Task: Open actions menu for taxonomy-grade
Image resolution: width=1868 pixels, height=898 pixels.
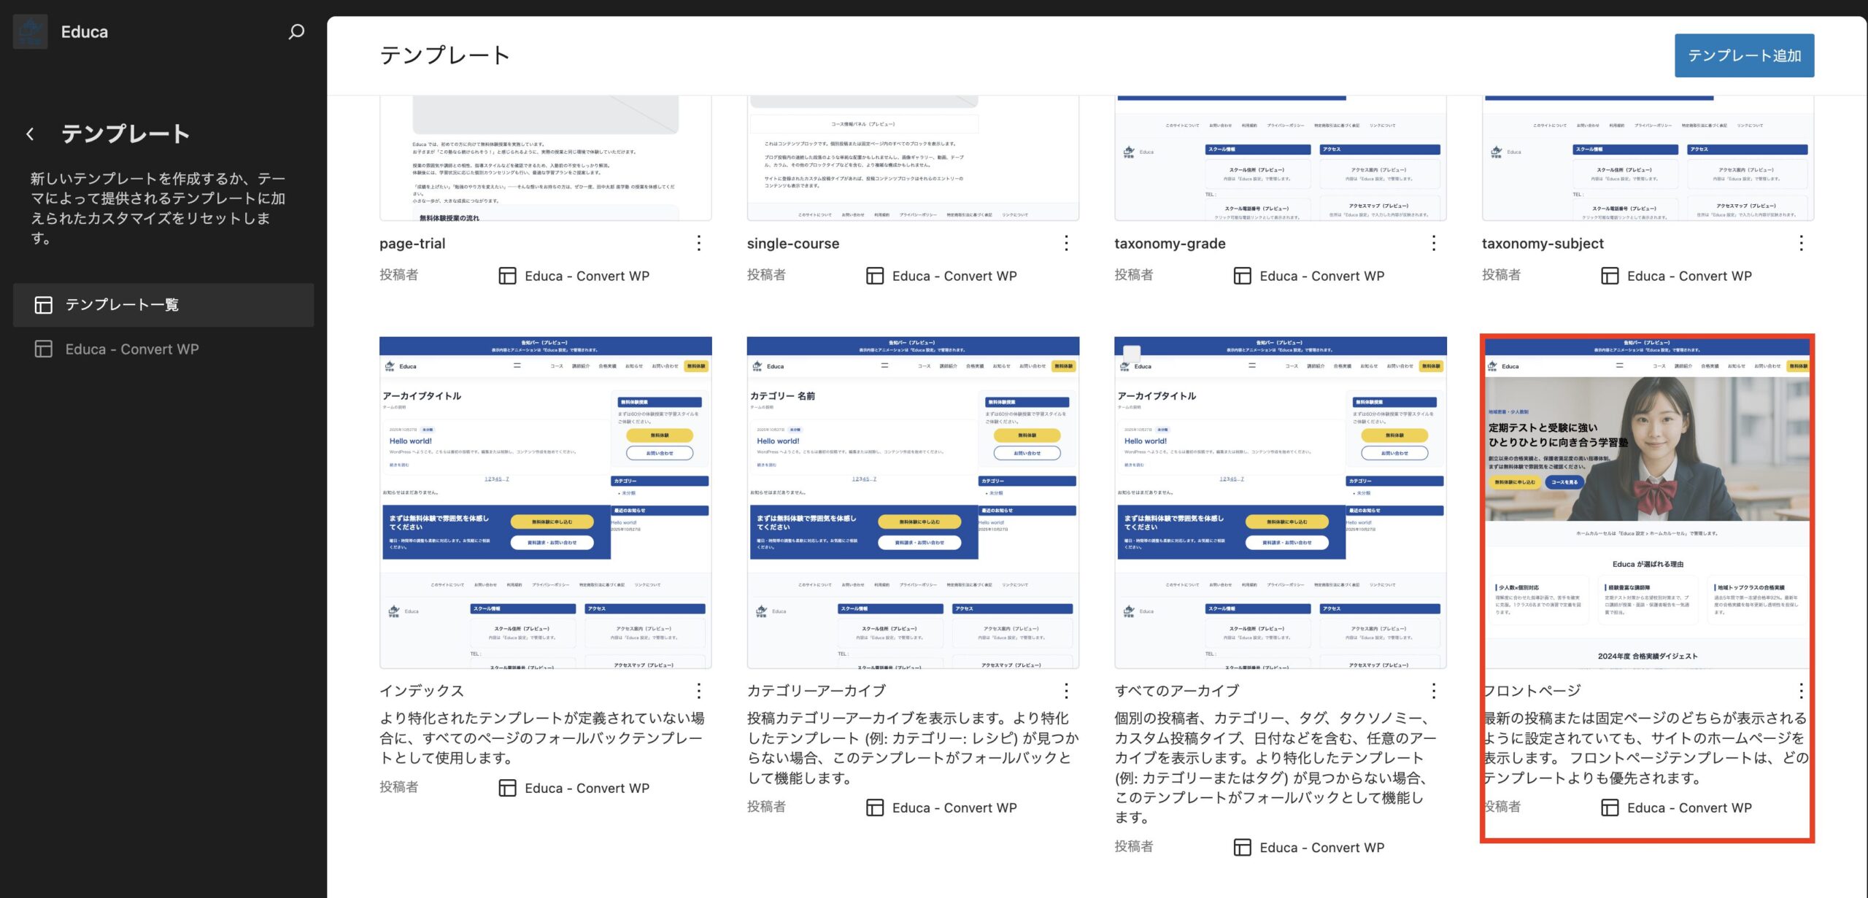Action: pos(1433,243)
